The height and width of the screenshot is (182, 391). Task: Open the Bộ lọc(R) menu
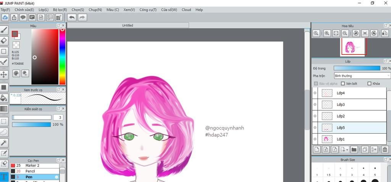[60, 10]
